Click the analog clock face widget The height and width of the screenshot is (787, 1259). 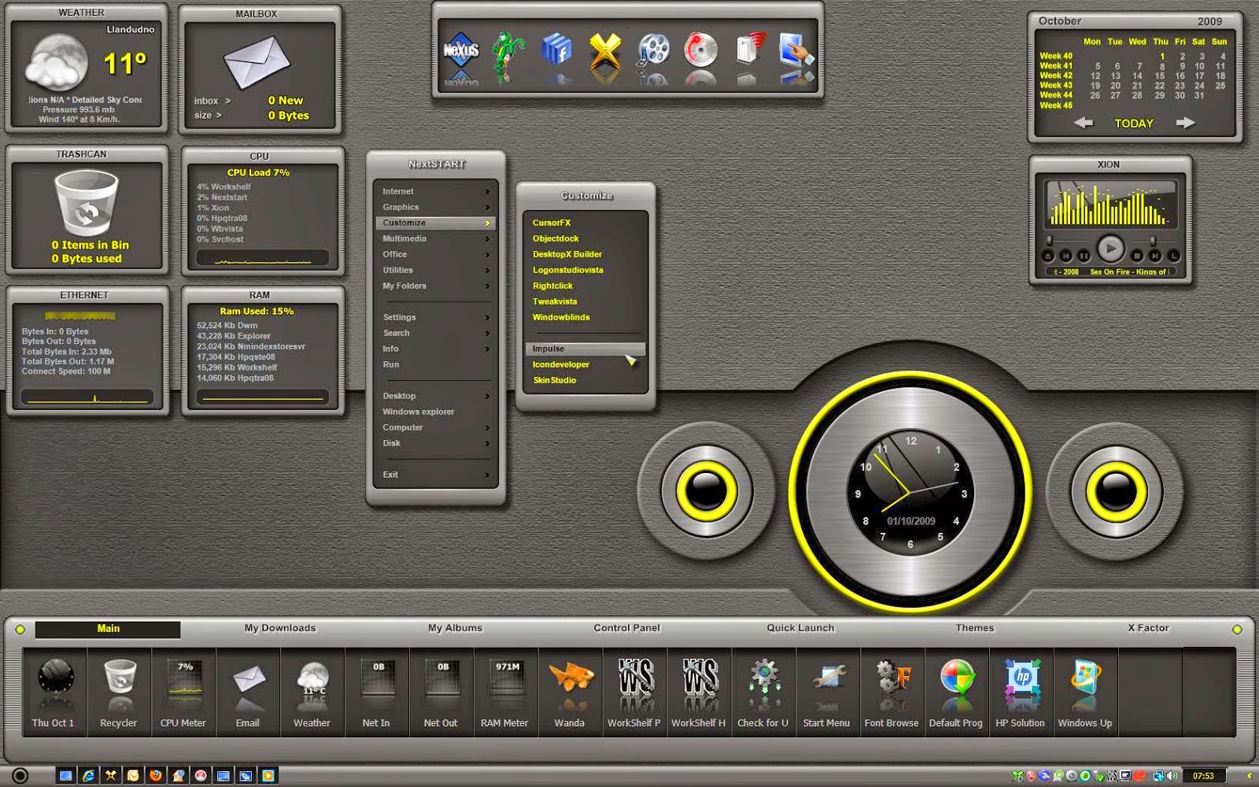tap(910, 493)
